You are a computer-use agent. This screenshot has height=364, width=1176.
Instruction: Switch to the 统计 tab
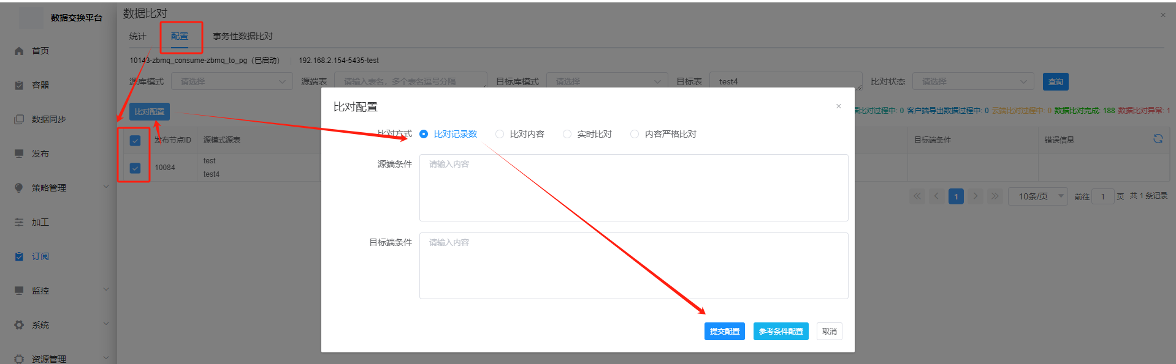138,36
